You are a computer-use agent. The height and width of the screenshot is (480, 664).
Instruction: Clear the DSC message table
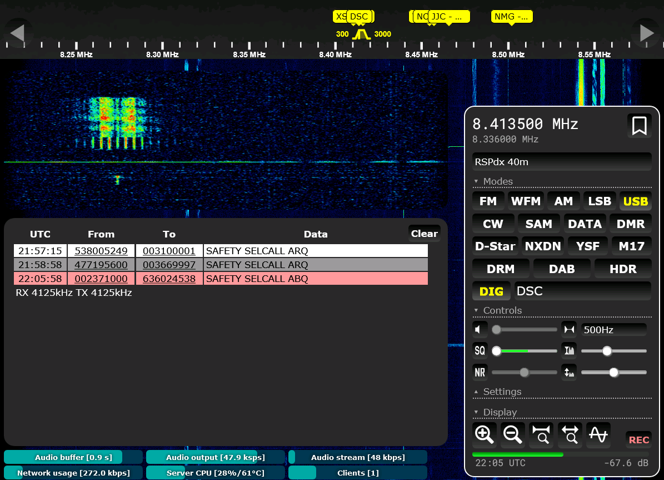tap(424, 234)
